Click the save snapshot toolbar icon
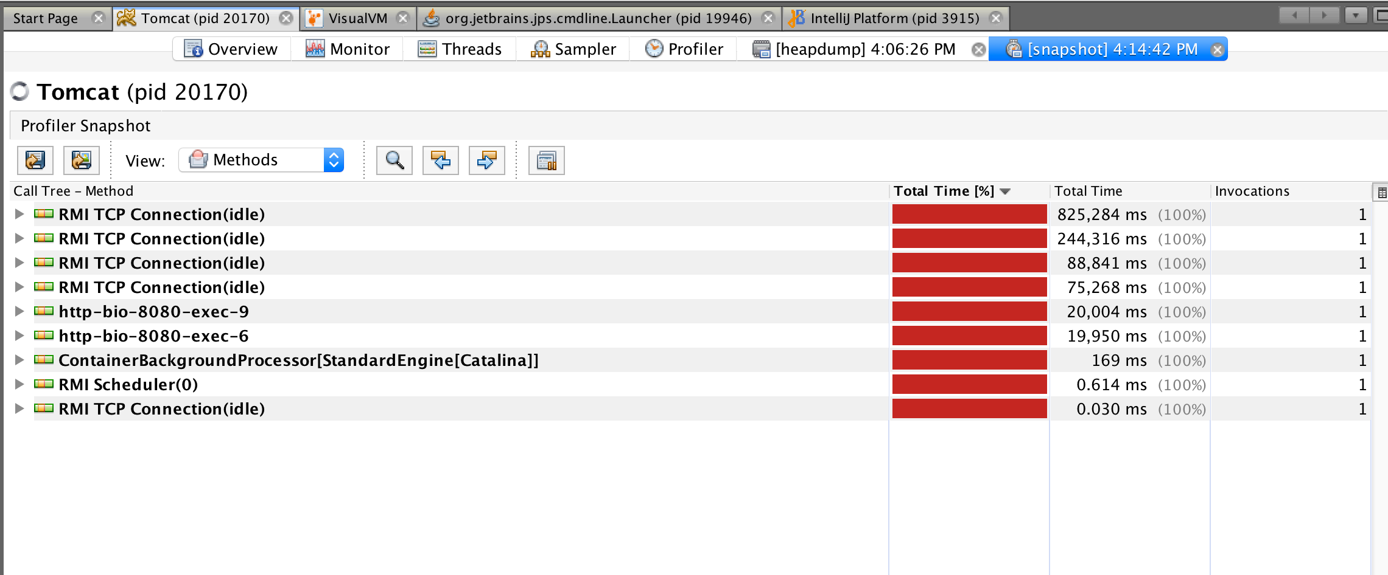 [x=35, y=160]
